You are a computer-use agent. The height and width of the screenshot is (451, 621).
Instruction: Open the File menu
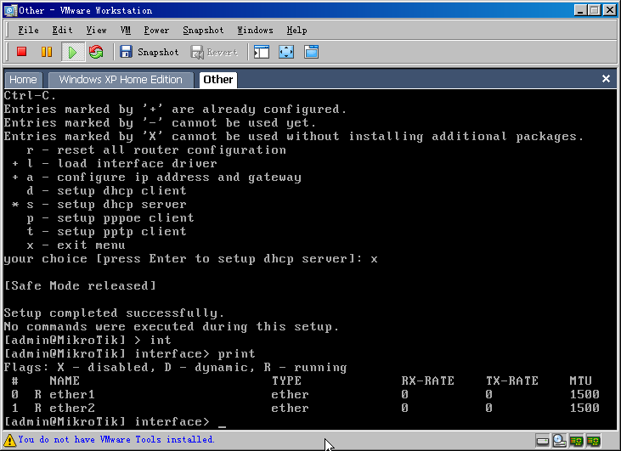coord(29,30)
